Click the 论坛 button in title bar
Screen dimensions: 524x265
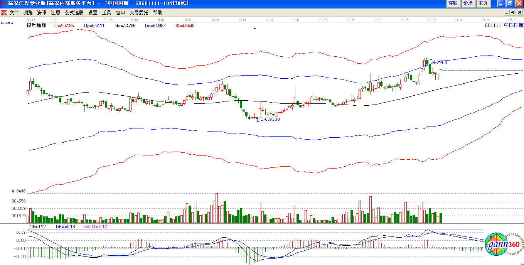point(468,3)
